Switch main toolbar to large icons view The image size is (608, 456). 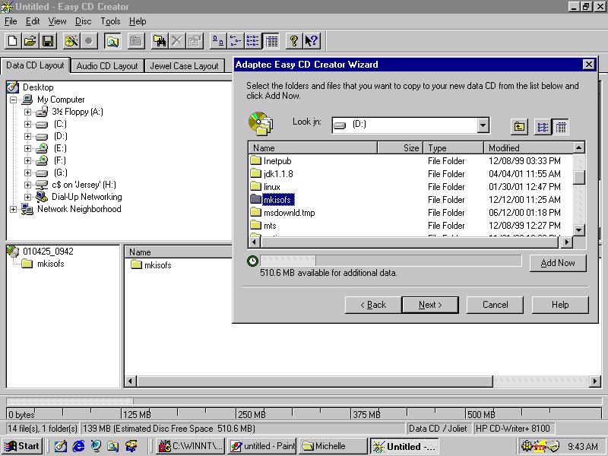[218, 41]
